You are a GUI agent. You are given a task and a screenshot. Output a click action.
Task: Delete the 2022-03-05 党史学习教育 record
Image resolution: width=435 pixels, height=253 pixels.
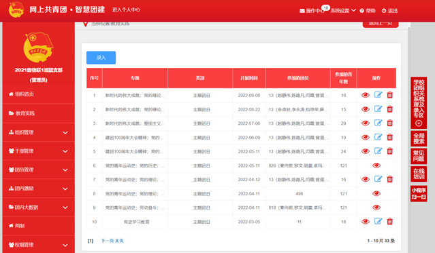tap(390, 221)
